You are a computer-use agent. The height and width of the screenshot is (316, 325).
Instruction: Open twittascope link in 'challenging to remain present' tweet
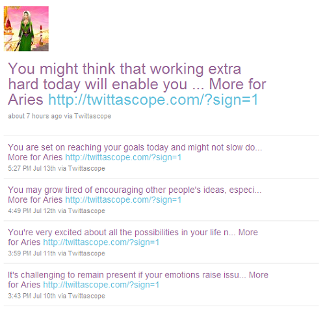point(101,285)
